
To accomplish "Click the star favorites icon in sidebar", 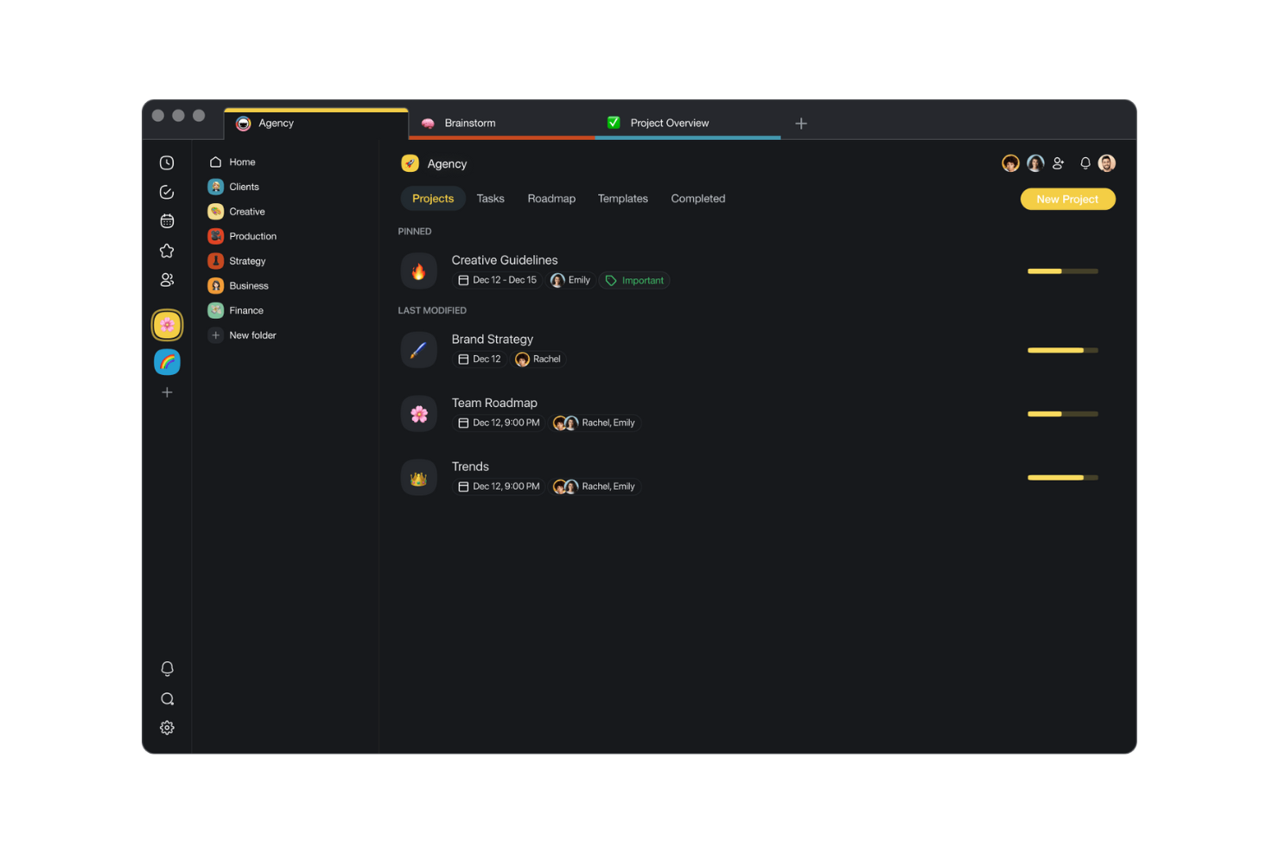I will [x=167, y=251].
